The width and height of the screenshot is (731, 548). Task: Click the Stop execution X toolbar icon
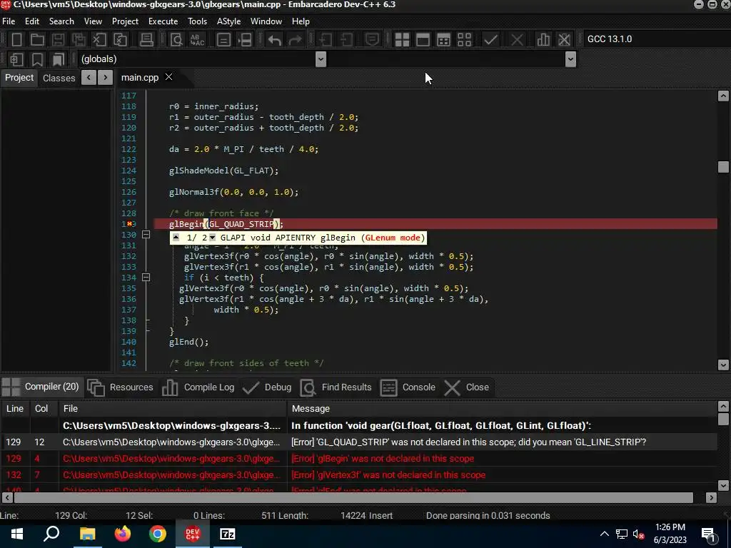coord(517,40)
